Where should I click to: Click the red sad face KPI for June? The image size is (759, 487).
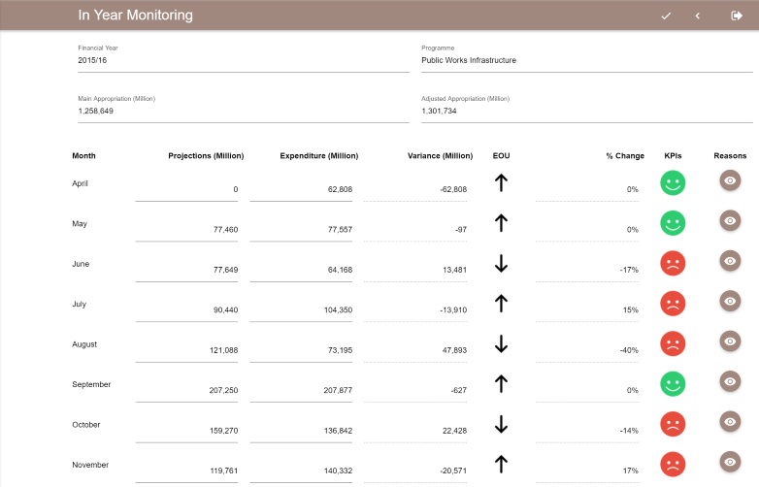point(673,263)
